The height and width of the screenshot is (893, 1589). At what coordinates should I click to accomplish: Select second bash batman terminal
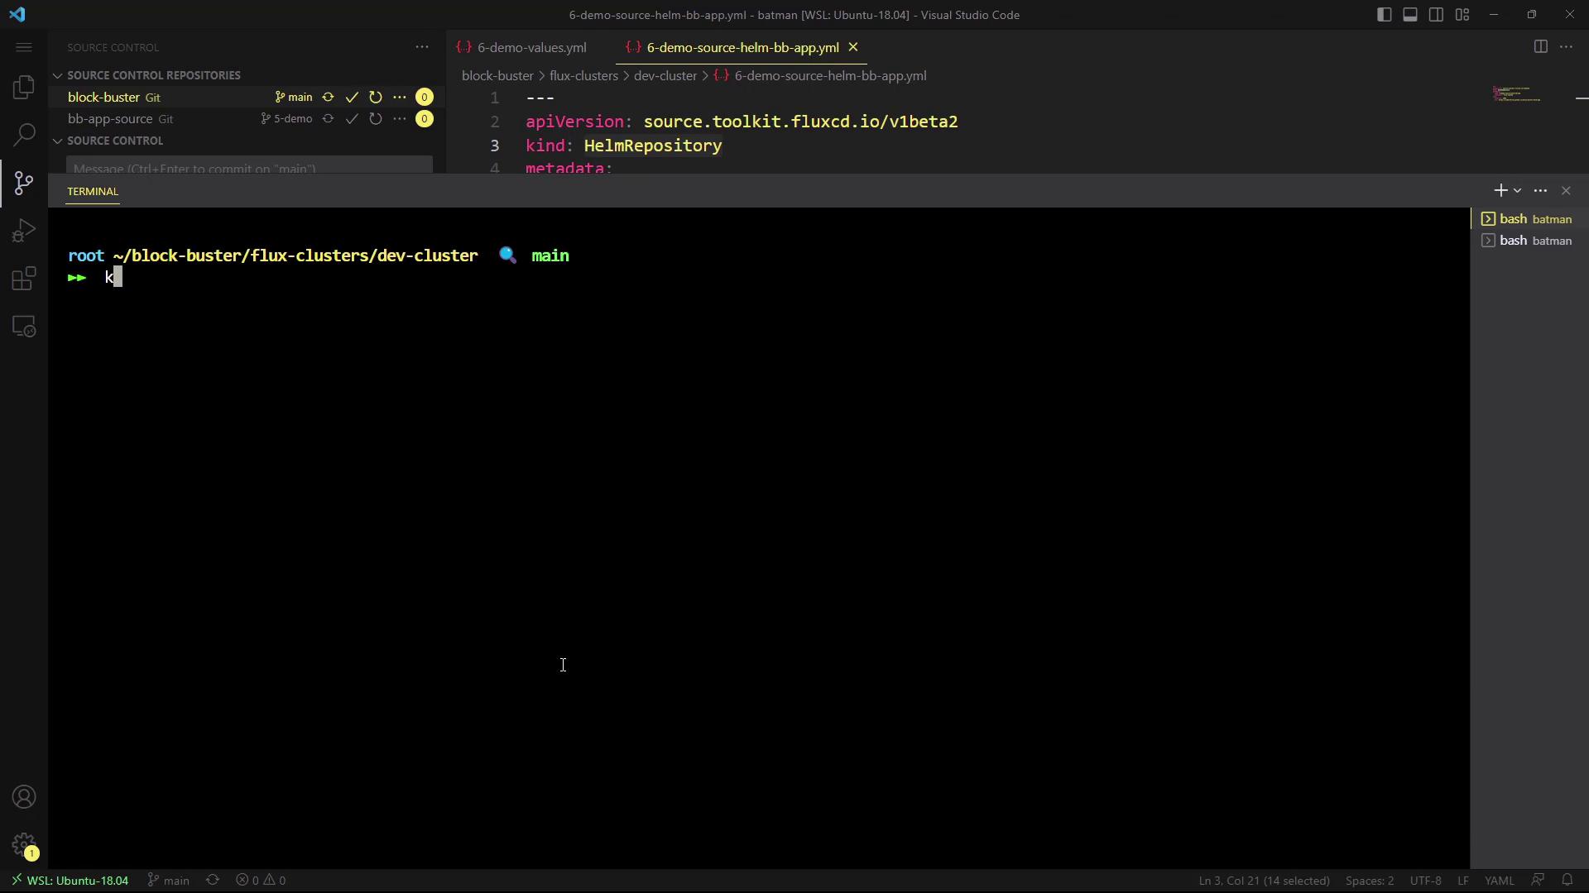(1527, 241)
